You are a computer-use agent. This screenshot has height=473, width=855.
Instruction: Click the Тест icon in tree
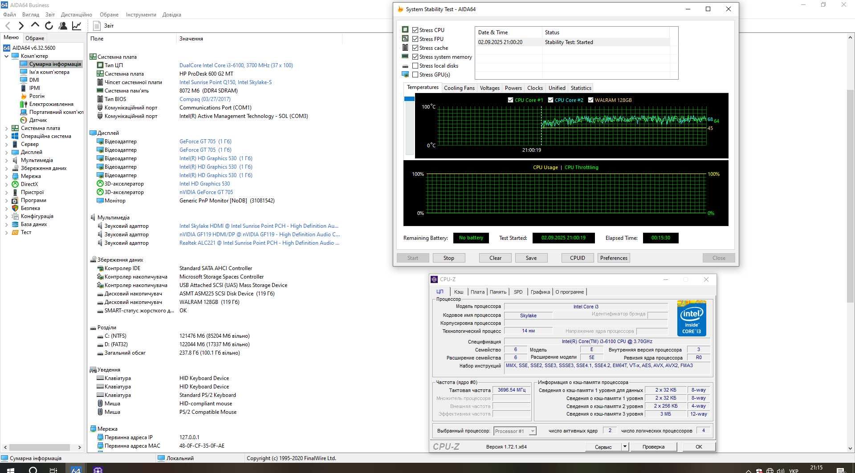15,232
